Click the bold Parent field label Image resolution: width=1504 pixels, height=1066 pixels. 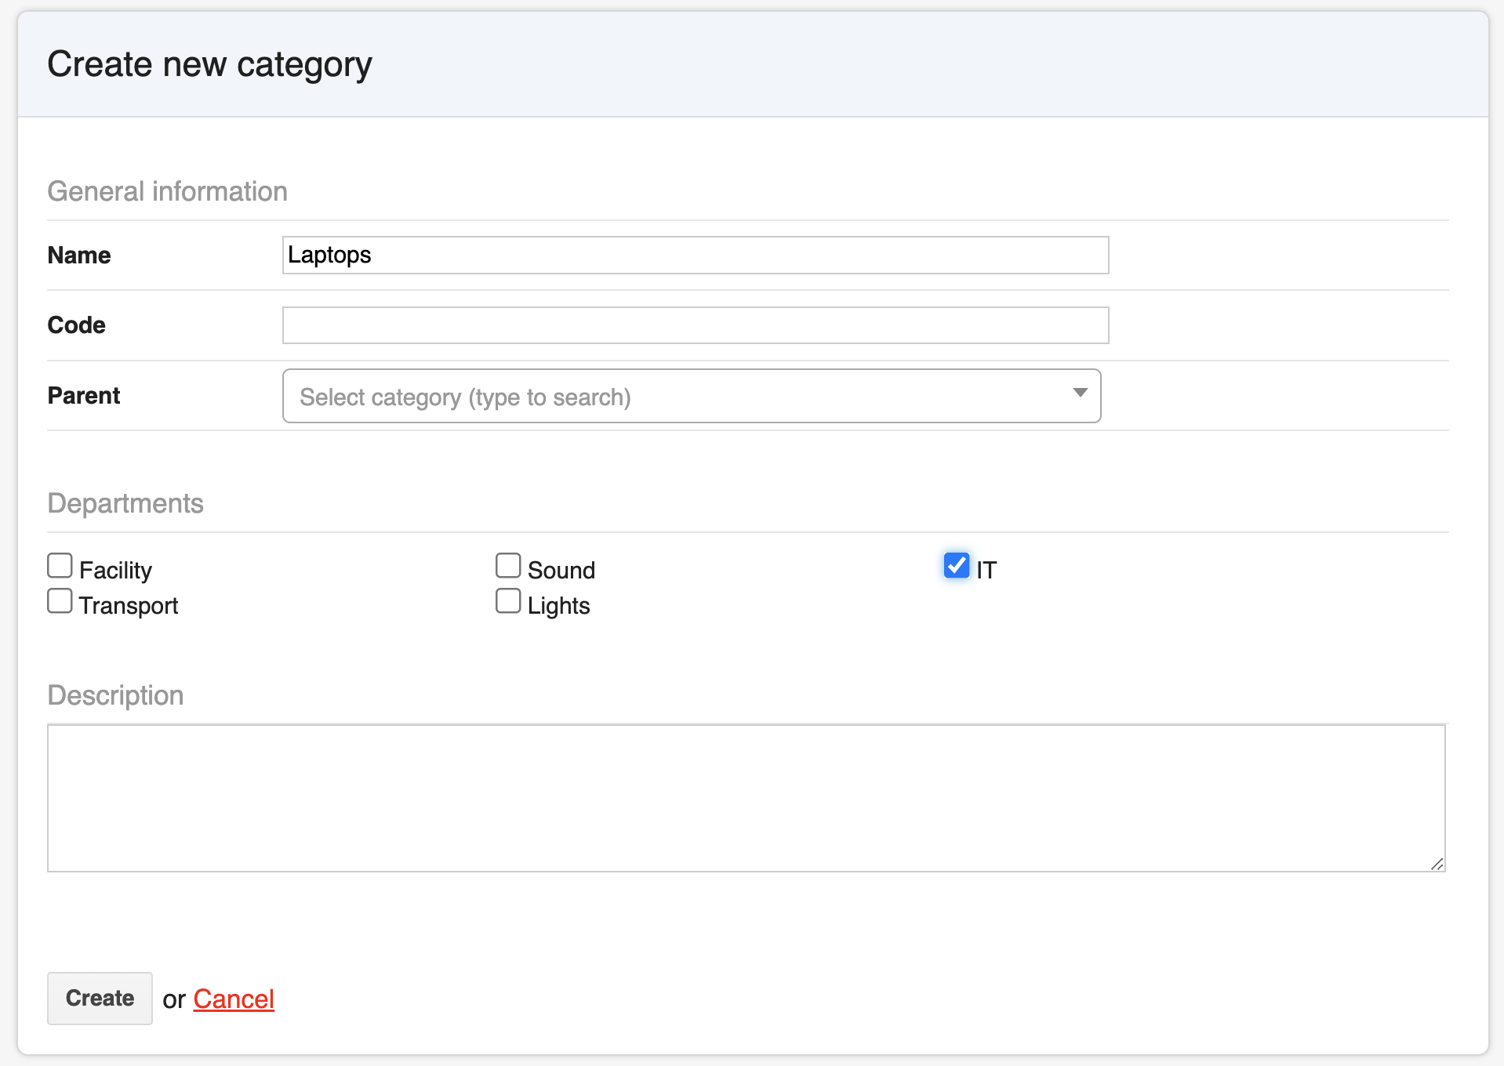click(84, 396)
